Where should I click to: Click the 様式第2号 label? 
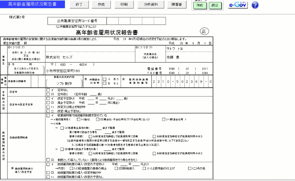(x=17, y=17)
